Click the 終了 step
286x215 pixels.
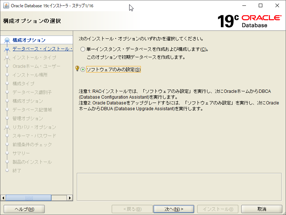point(17,171)
